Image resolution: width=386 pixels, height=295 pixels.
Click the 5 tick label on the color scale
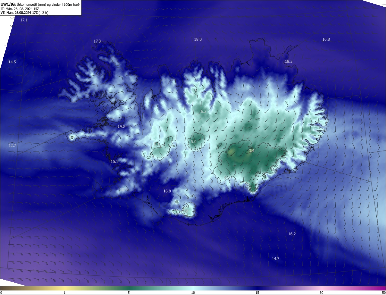point(129,293)
